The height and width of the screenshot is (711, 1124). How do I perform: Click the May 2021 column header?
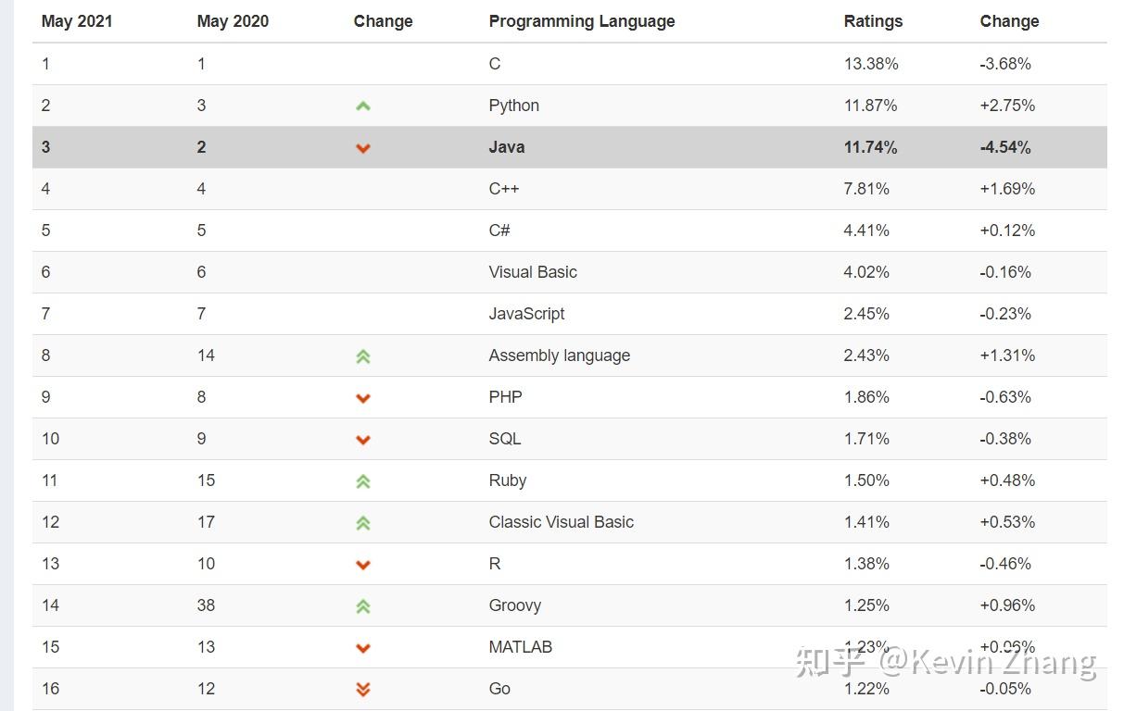[77, 21]
